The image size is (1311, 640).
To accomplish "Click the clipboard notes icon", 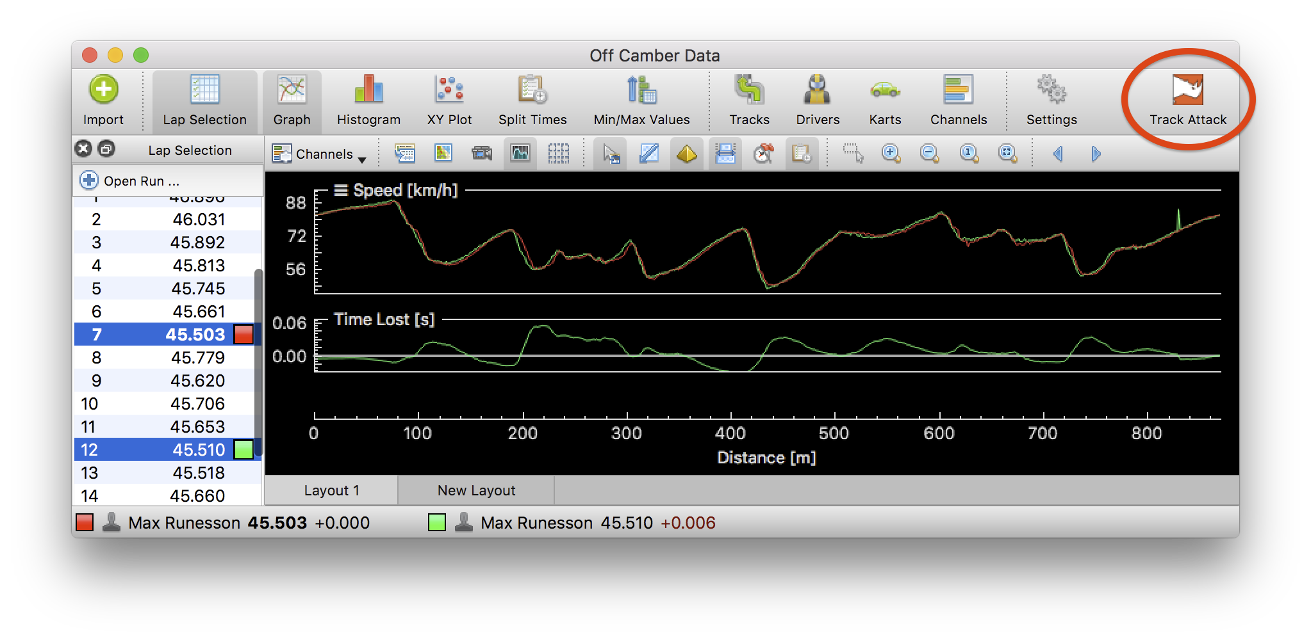I will (802, 154).
